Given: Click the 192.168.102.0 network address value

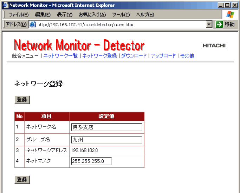Looking at the screenshot, I should pyautogui.click(x=84, y=151).
